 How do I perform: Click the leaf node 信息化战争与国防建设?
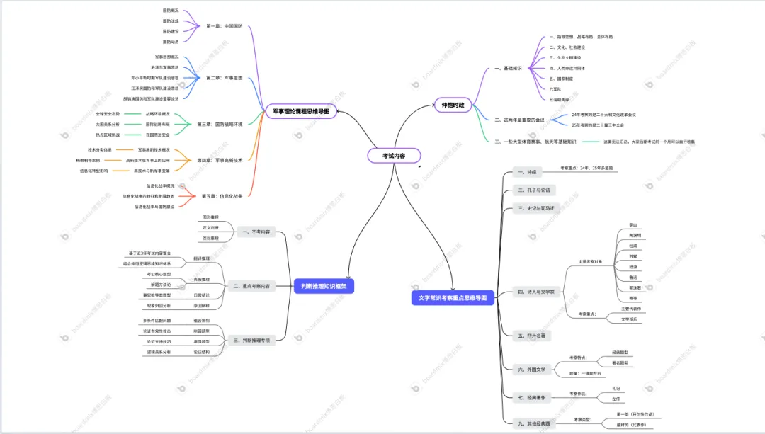pos(154,207)
